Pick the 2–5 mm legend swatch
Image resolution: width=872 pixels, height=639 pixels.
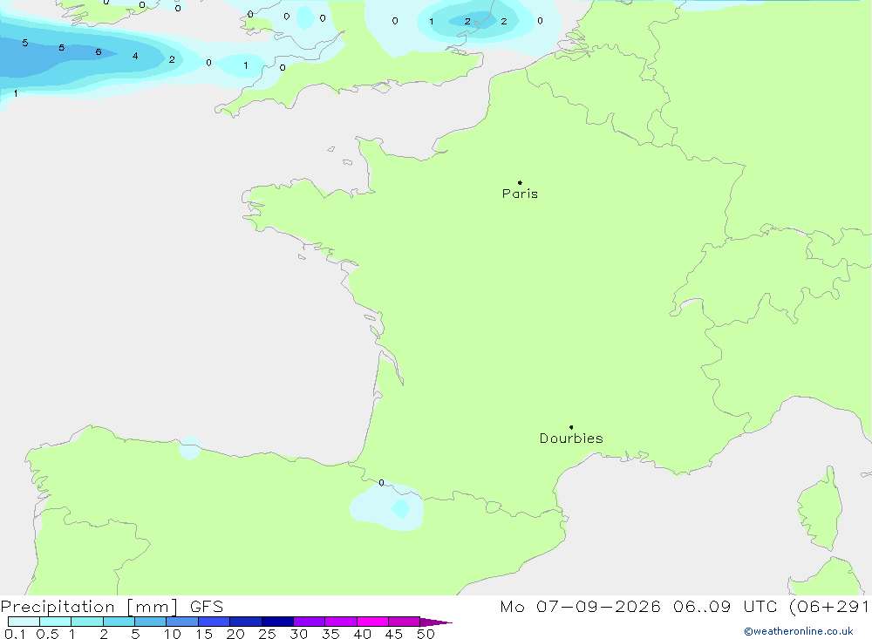pyautogui.click(x=119, y=622)
